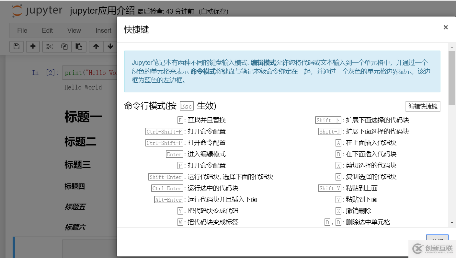Select the 标题二 heading in the notebook
Screen dimensions: 456x258
(x=80, y=142)
